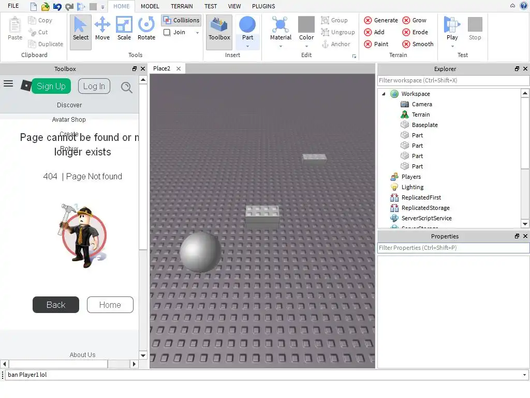The height and width of the screenshot is (398, 530).
Task: Click the Back button
Action: point(56,305)
